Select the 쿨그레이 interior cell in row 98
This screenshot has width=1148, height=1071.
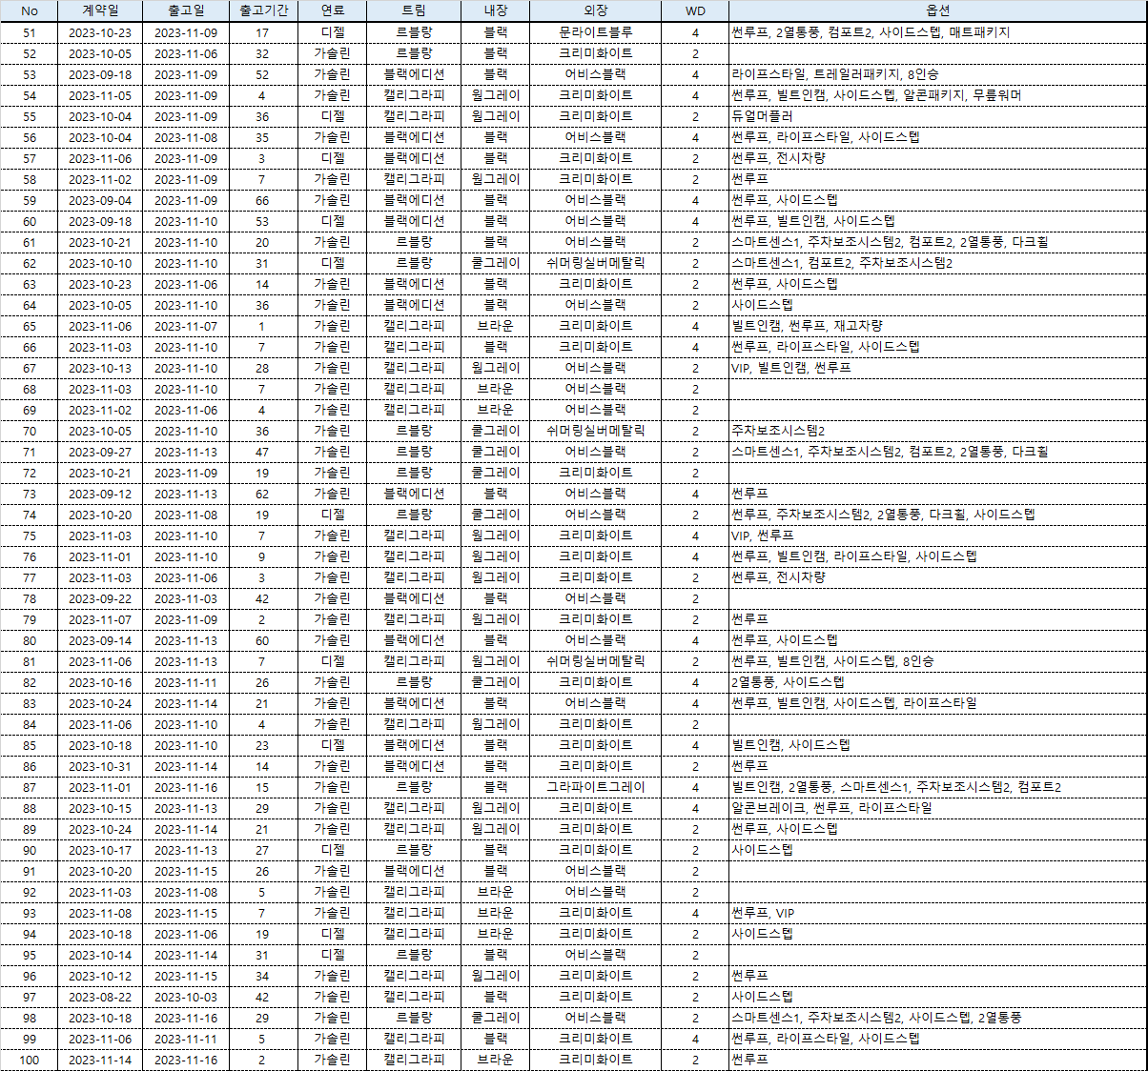[495, 1018]
